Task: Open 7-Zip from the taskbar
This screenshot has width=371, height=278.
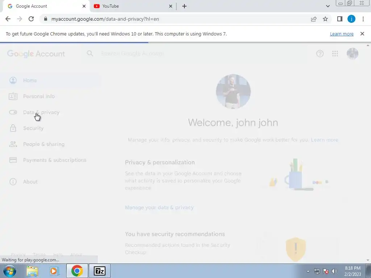Action: [100, 271]
